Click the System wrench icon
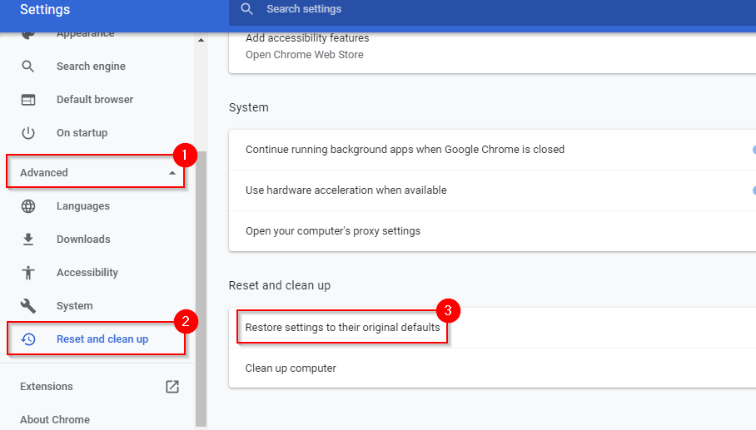The height and width of the screenshot is (430, 756). pos(28,306)
